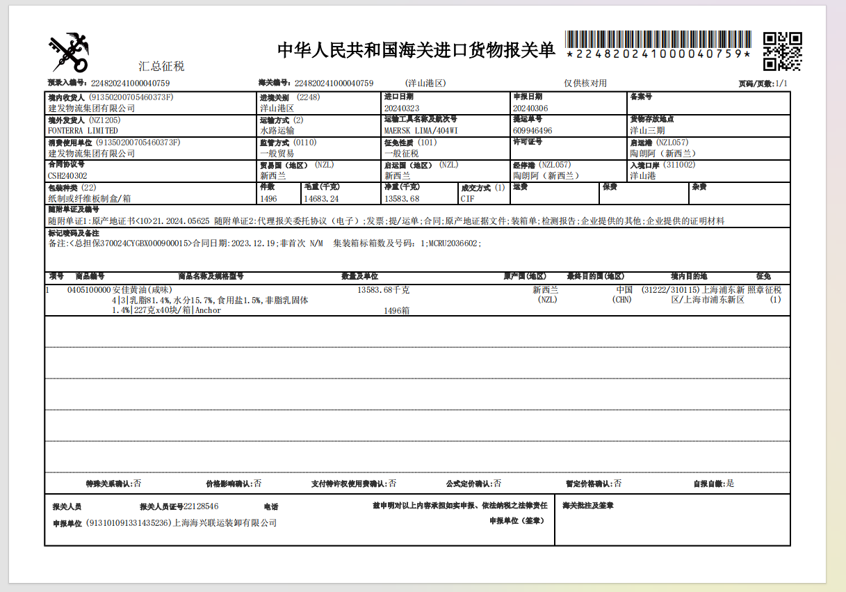The width and height of the screenshot is (846, 592).
Task: Click the document title 中华人民共和国海关进口货物报关单
Action: pyautogui.click(x=416, y=50)
